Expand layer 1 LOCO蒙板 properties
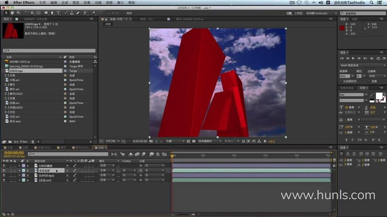The height and width of the screenshot is (217, 387). tap(19, 166)
